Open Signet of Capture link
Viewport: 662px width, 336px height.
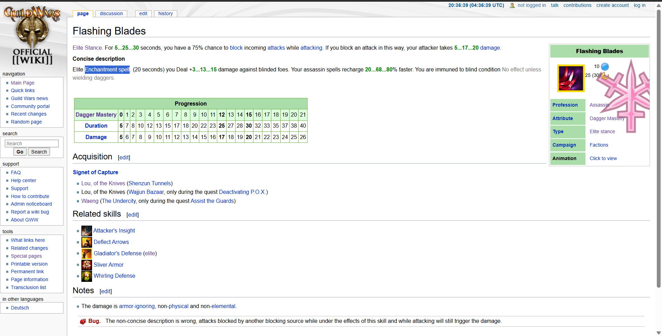coord(96,172)
